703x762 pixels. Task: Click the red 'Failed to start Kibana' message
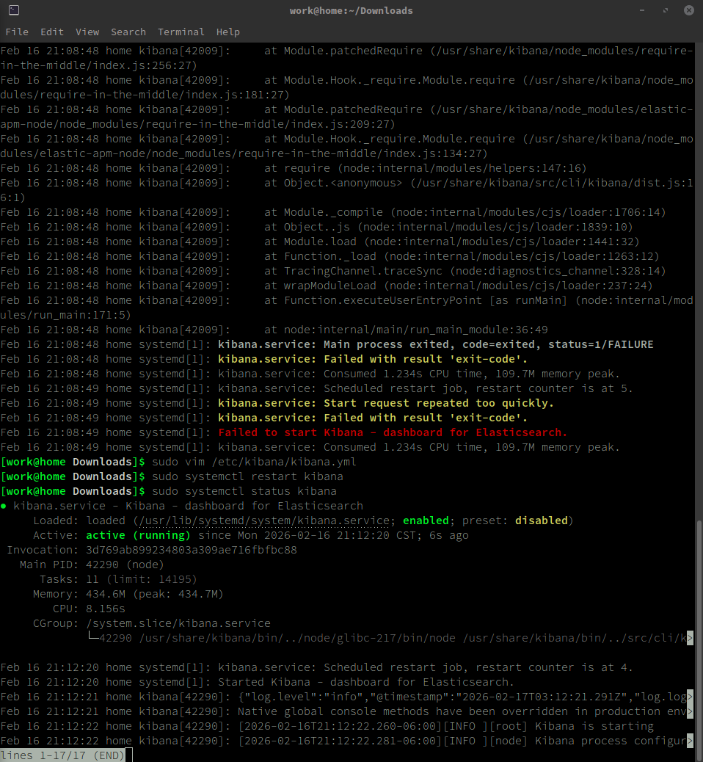point(393,432)
